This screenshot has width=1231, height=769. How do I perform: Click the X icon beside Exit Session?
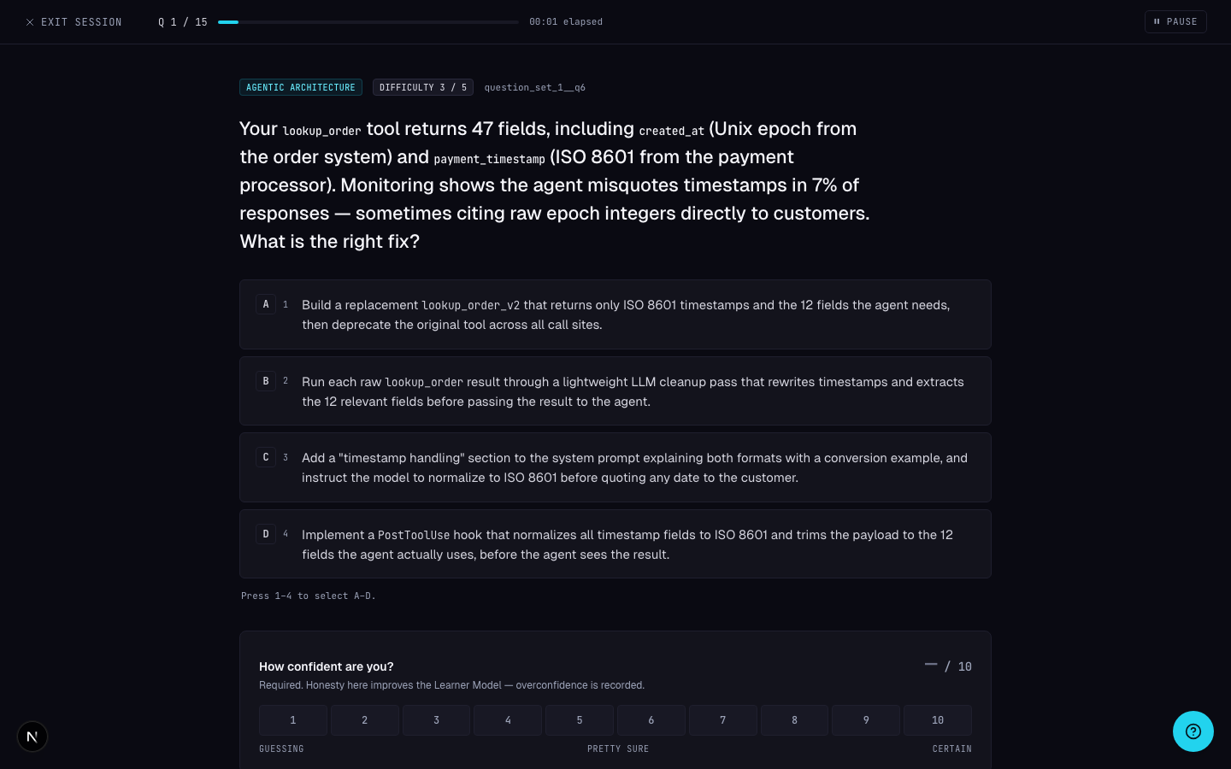pyautogui.click(x=30, y=22)
